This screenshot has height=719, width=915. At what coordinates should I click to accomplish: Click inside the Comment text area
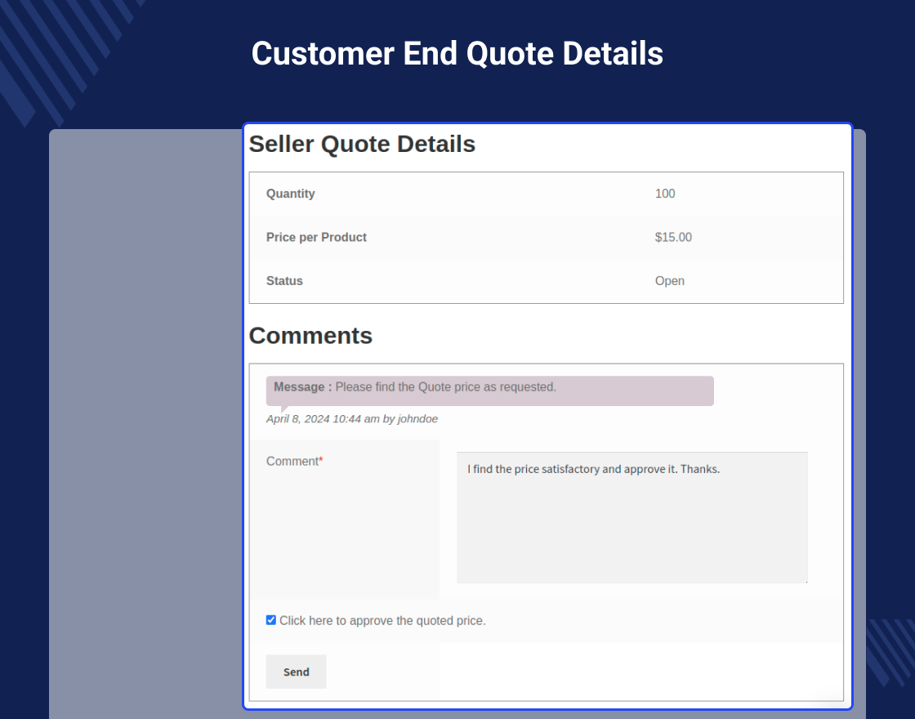632,517
